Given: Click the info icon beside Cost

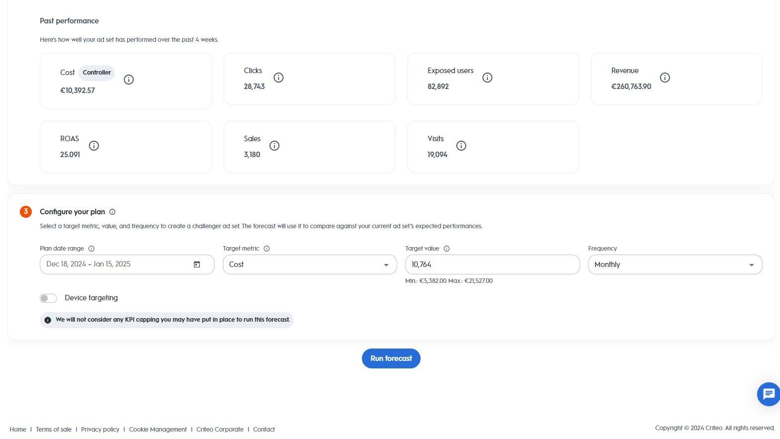Looking at the screenshot, I should [x=129, y=80].
